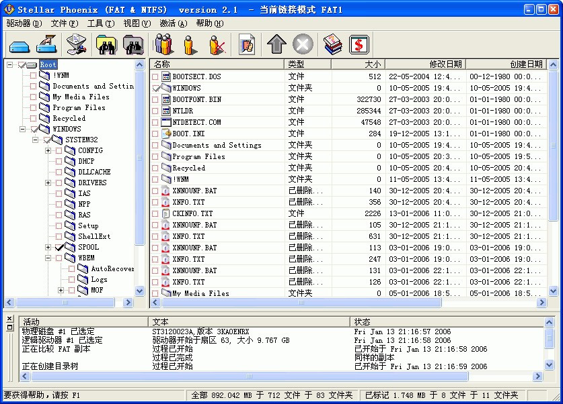Click the three-people group toolbar icon
Screen dimensions: 563x404
point(163,44)
